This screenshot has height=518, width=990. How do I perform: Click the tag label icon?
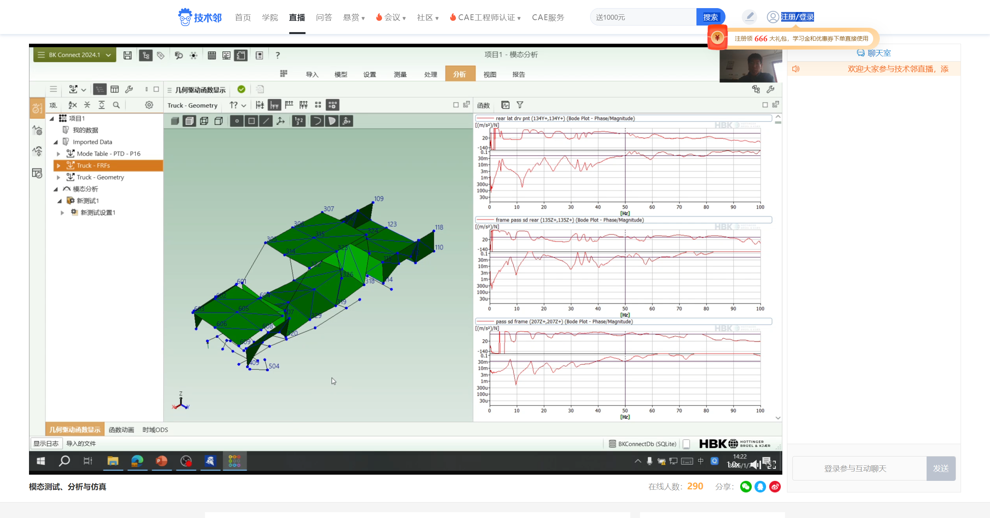(x=160, y=55)
